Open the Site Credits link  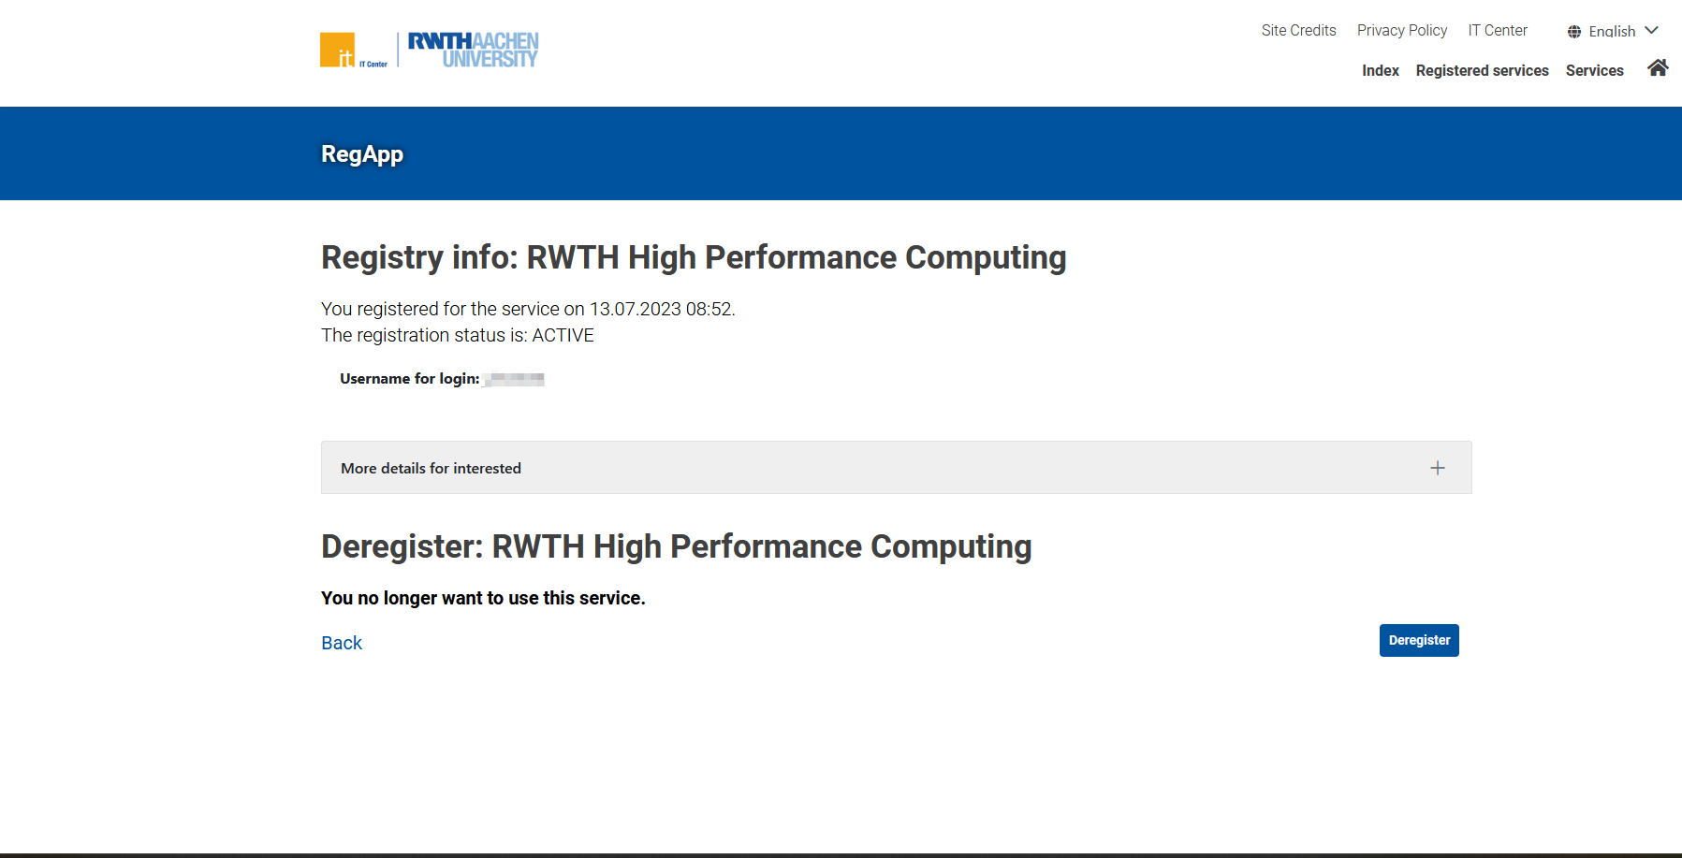click(1298, 31)
